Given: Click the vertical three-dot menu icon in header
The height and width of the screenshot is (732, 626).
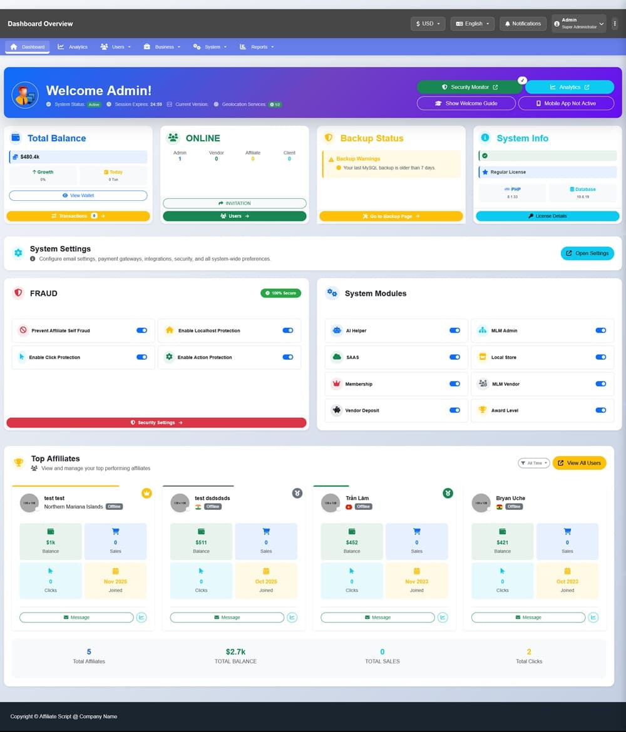Looking at the screenshot, I should pos(615,24).
